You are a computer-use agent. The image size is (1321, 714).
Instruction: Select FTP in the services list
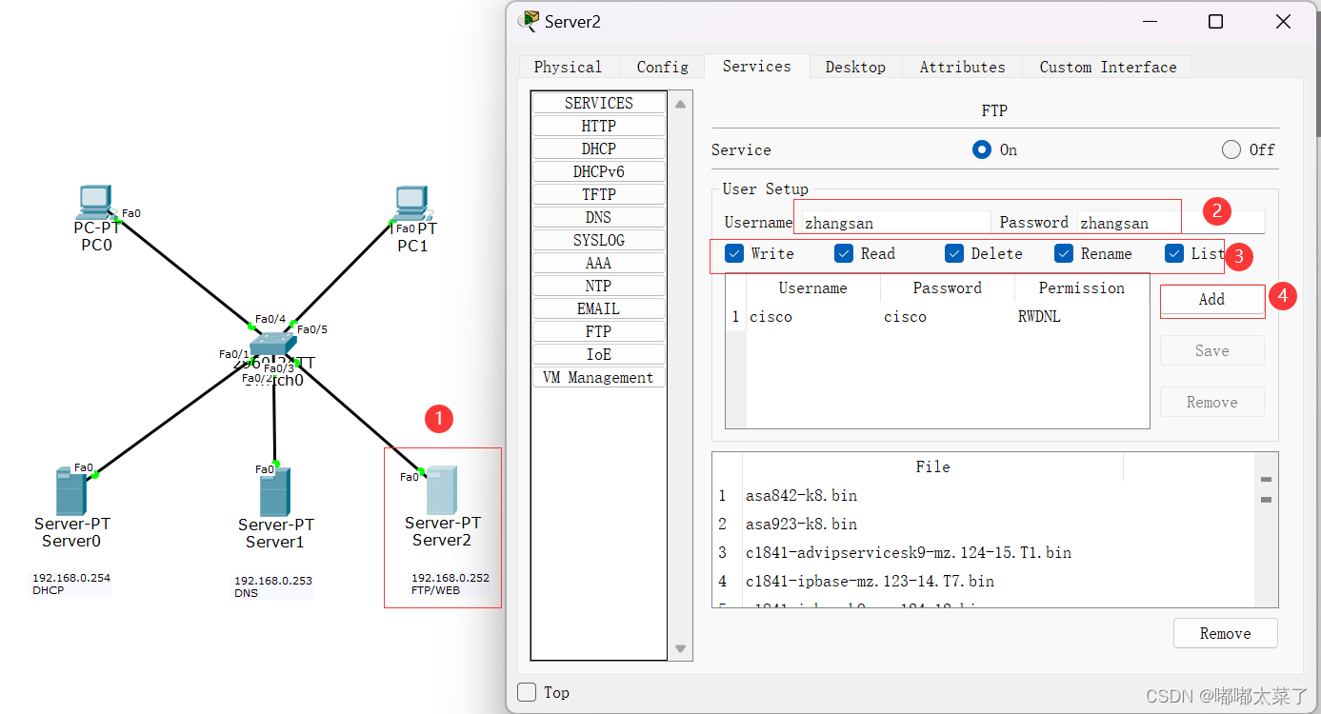point(599,331)
